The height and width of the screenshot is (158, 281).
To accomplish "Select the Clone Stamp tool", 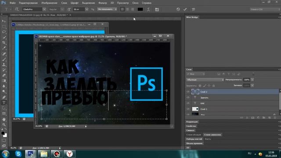I will [x=4, y=65].
